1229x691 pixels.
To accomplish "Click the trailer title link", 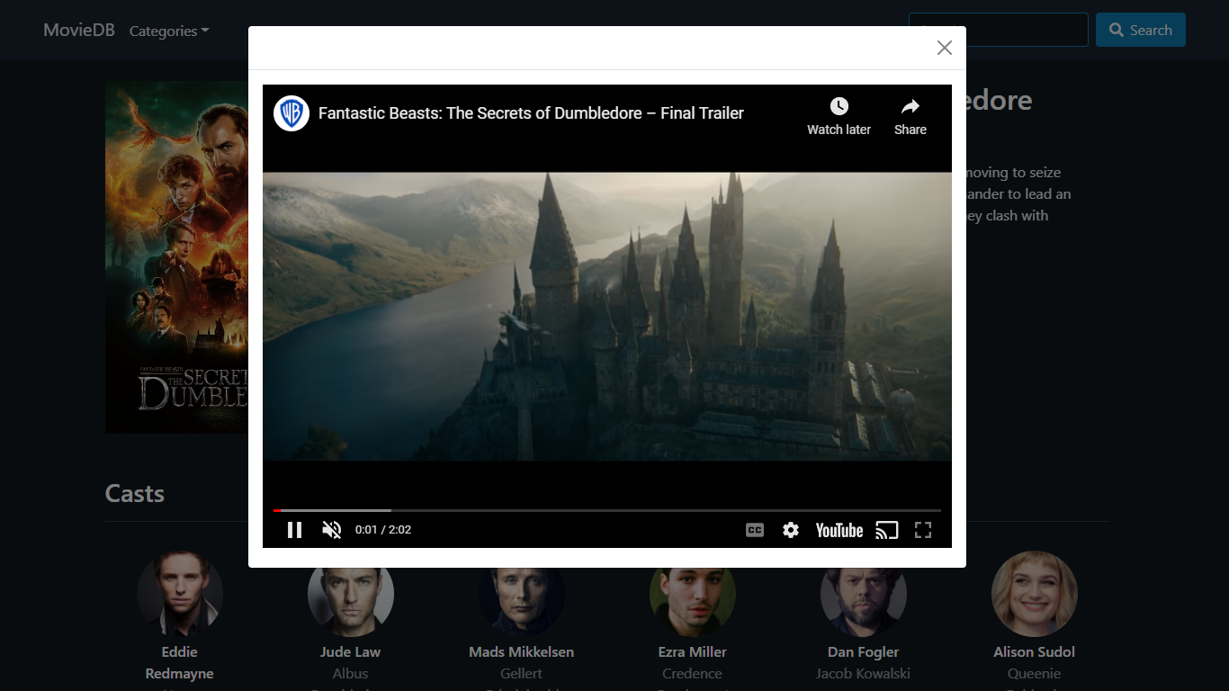I will 531,113.
